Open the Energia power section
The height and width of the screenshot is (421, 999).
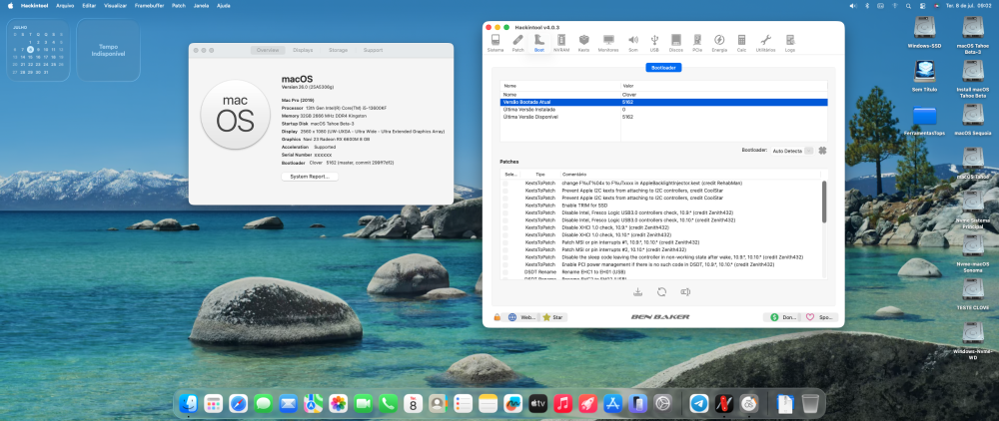click(719, 43)
